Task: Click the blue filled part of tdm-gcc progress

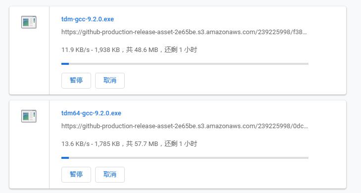Action: coord(65,64)
